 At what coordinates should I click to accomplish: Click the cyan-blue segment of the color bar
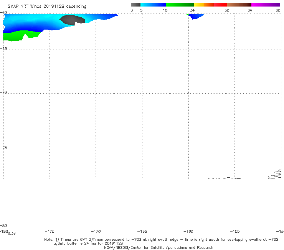tap(153, 5)
